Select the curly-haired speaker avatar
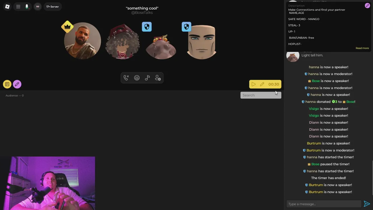The height and width of the screenshot is (210, 373). (122, 42)
